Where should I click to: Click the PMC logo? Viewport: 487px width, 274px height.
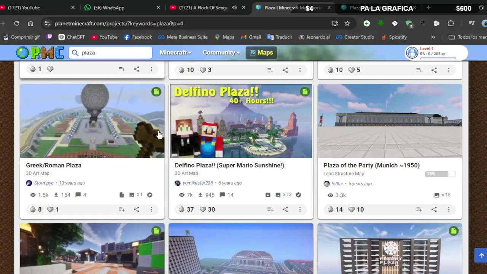pos(40,53)
